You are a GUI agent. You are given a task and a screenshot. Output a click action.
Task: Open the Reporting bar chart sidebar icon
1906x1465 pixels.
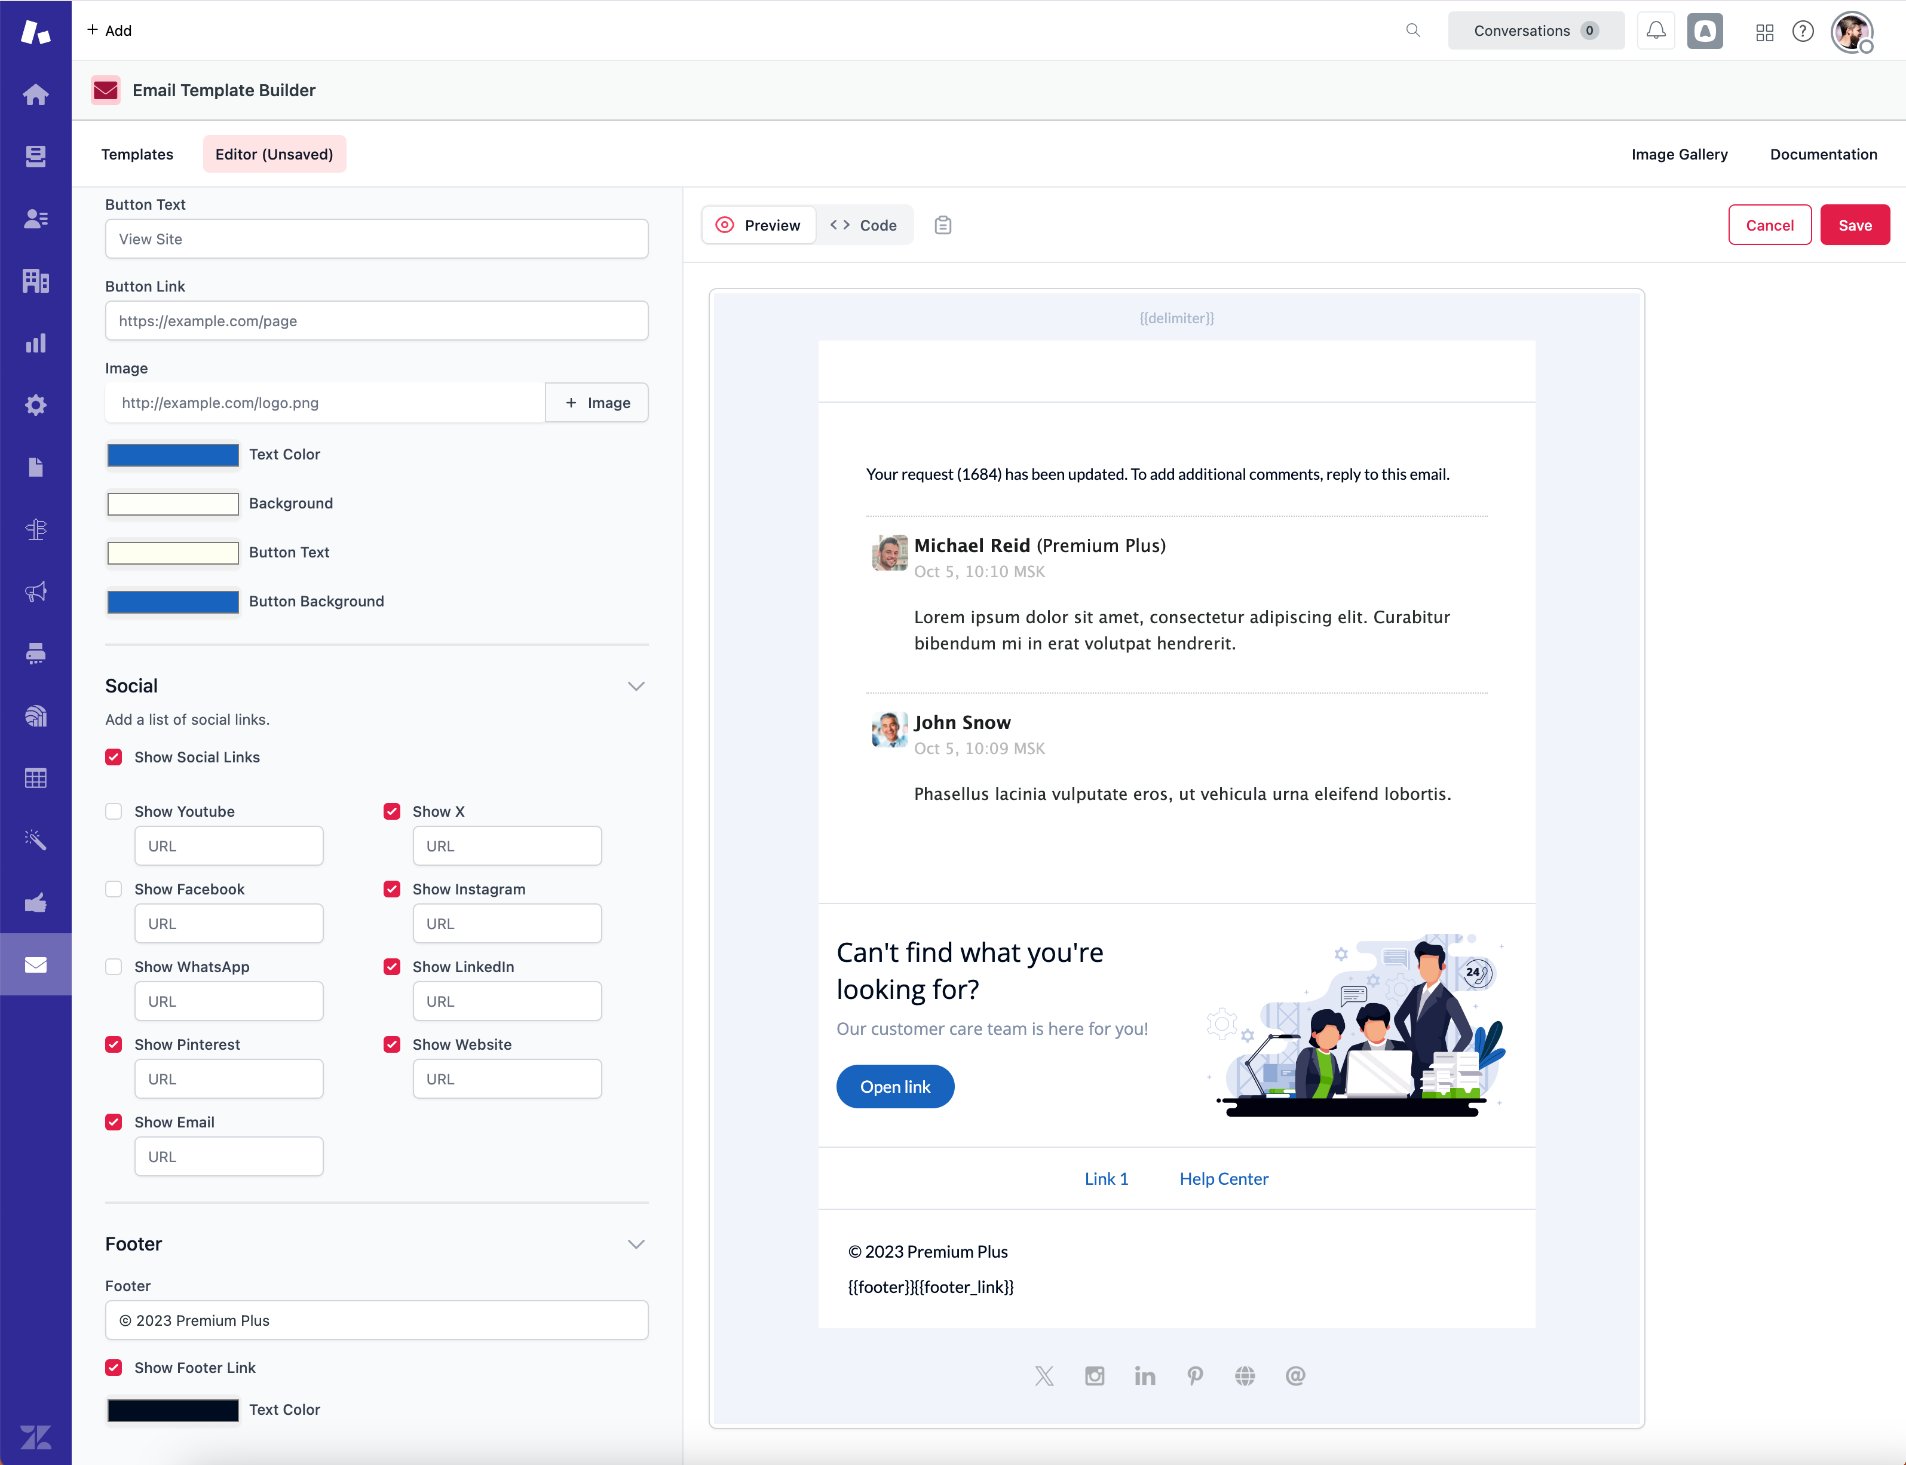click(x=36, y=343)
